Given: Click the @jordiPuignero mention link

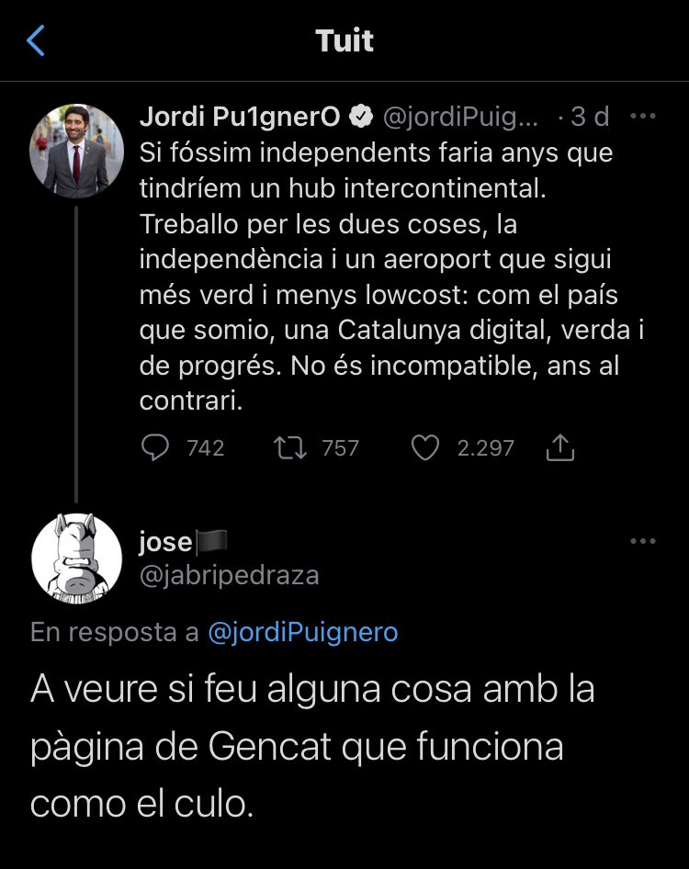Looking at the screenshot, I should (x=303, y=632).
